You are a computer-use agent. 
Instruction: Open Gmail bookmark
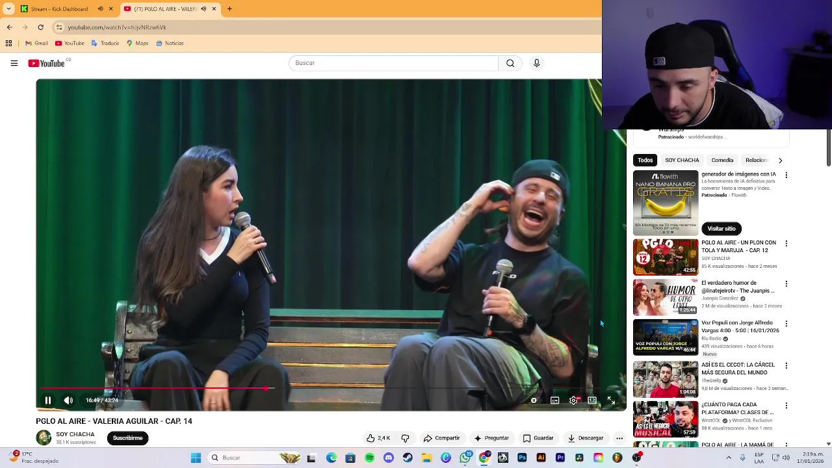36,44
